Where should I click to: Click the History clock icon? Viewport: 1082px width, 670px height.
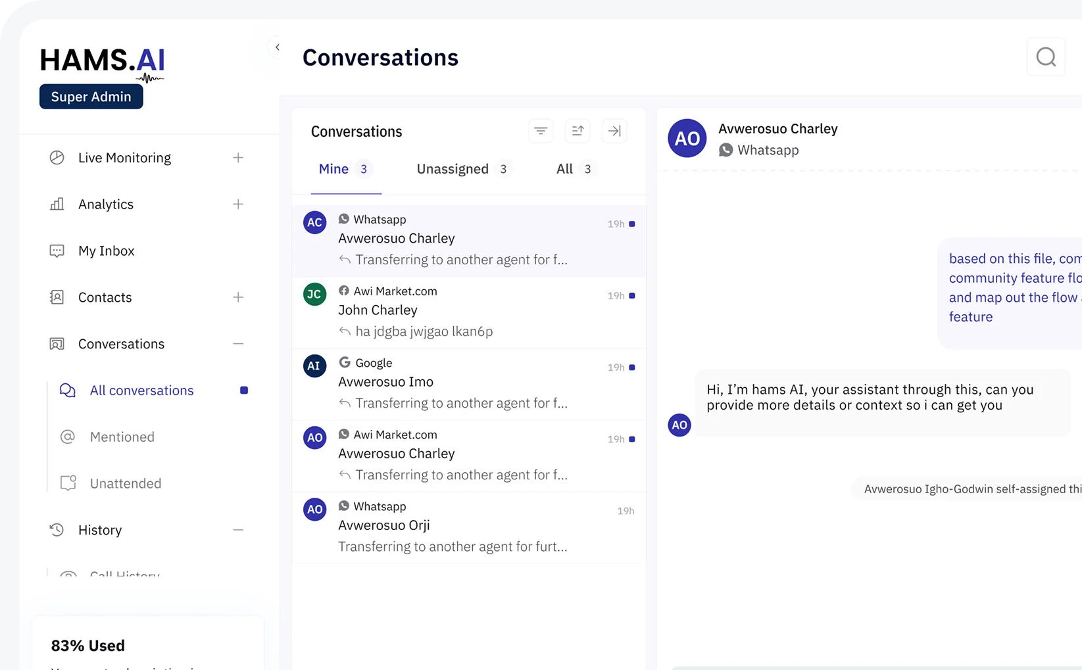[57, 530]
